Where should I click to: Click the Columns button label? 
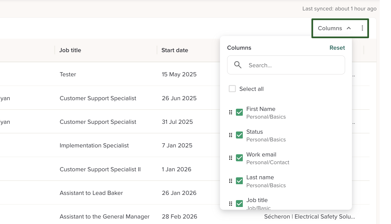(x=330, y=28)
